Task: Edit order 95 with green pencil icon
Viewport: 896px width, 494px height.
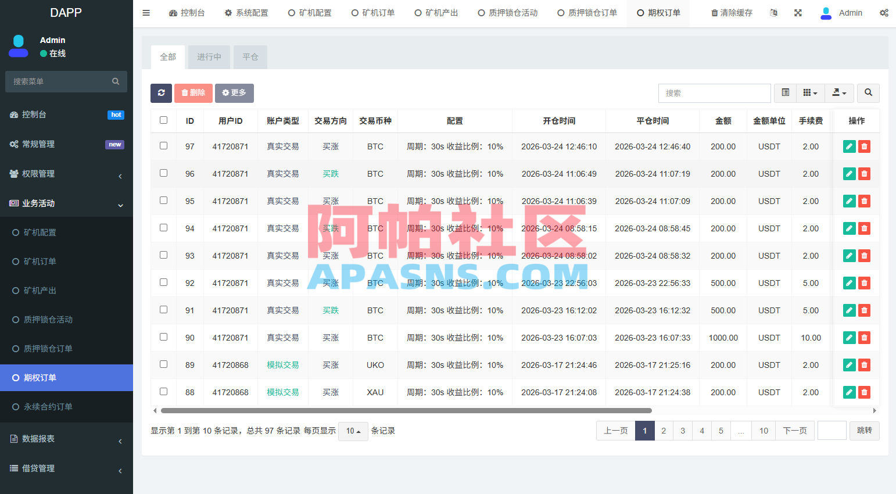Action: tap(849, 201)
